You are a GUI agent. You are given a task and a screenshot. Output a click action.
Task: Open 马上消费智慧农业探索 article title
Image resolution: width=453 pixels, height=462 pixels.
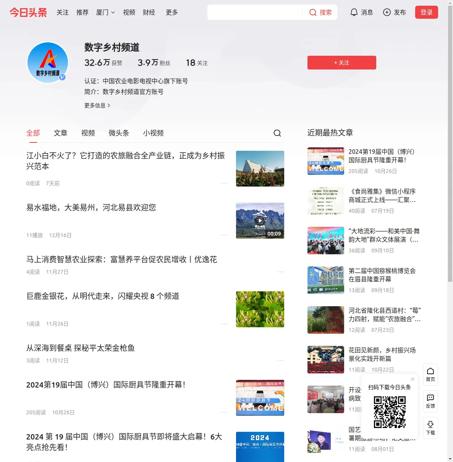(122, 259)
